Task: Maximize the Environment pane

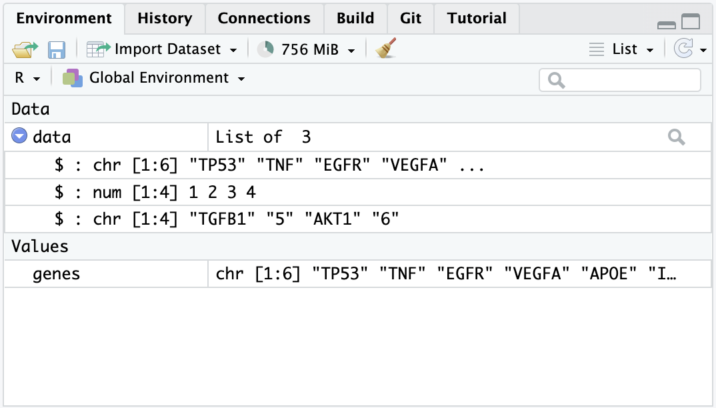Action: 691,22
